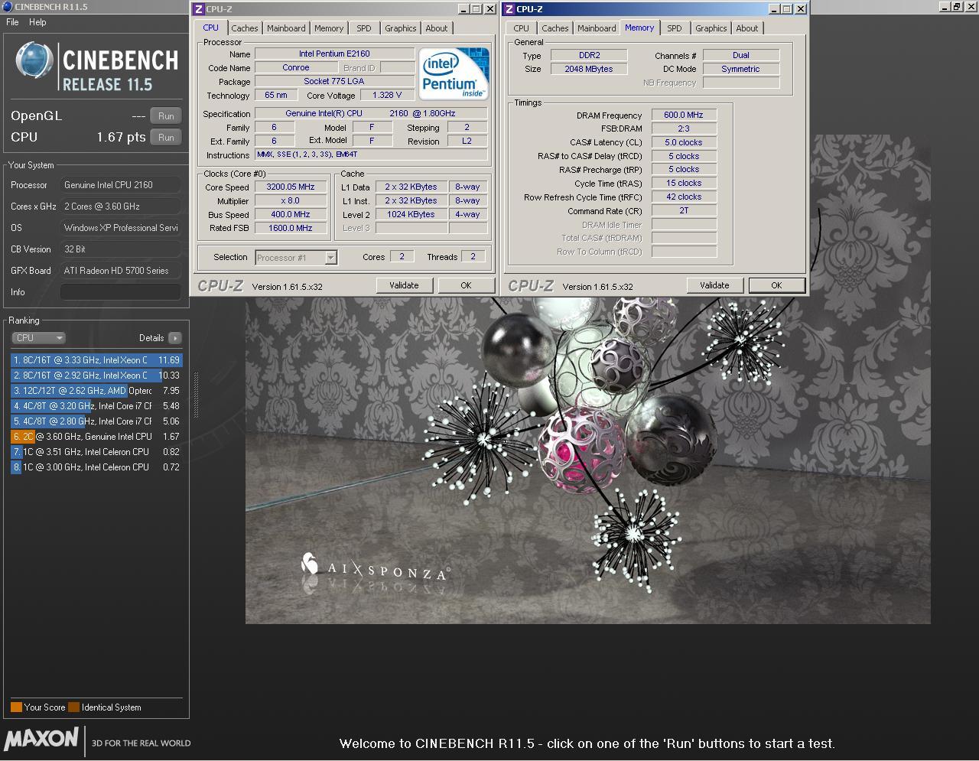Click the Cinebench sphere logo icon
Screen dimensions: 979x761
(x=35, y=61)
